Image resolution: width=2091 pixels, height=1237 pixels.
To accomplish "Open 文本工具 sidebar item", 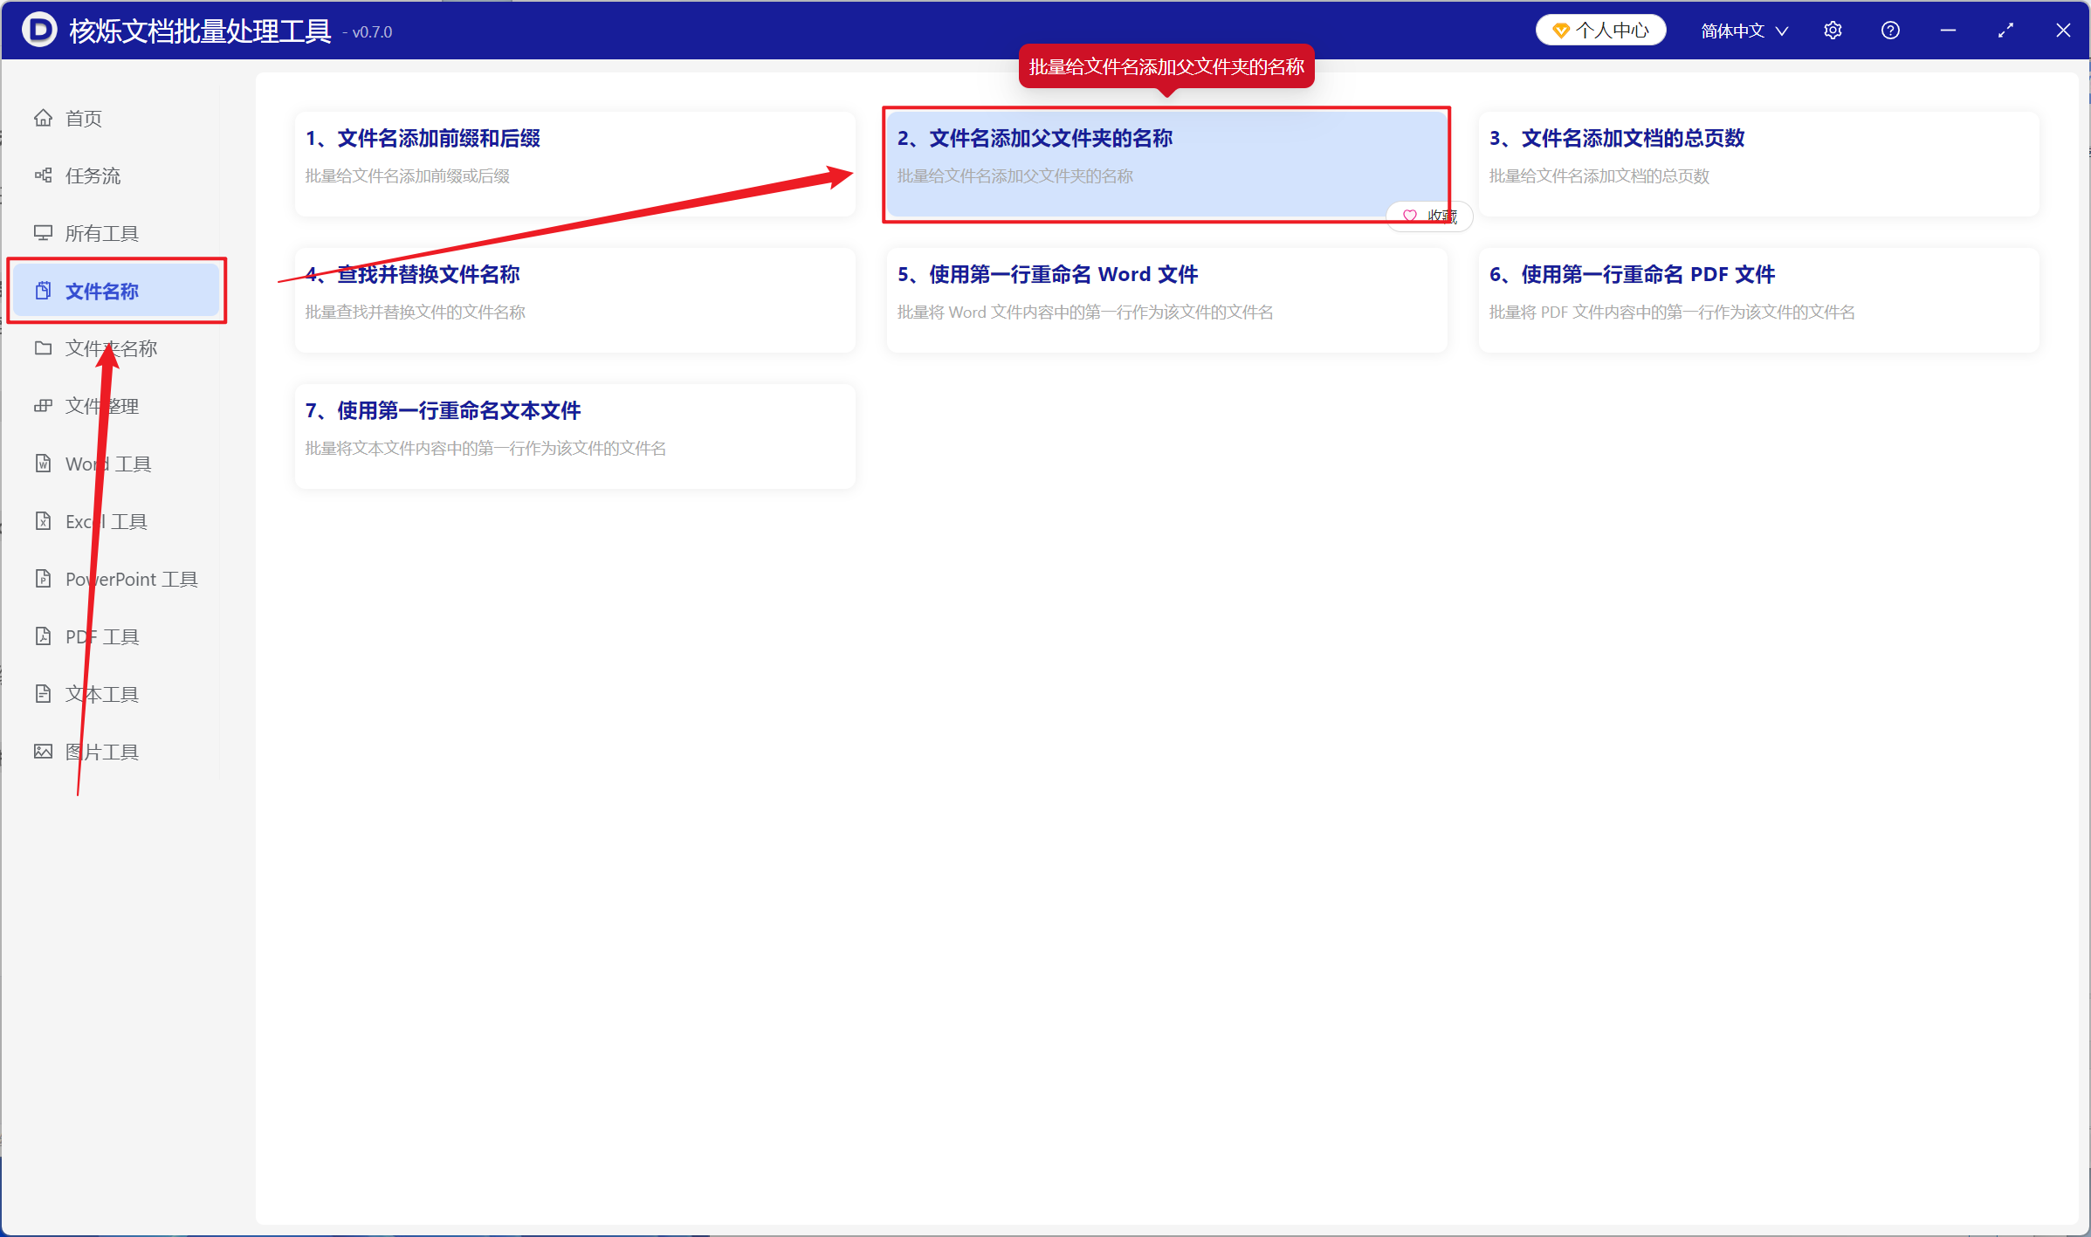I will 113,694.
